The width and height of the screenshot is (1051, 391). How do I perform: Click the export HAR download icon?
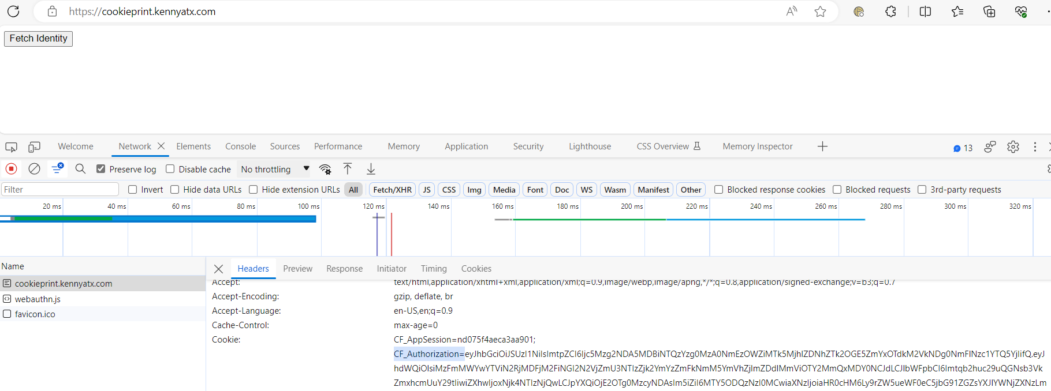(371, 169)
